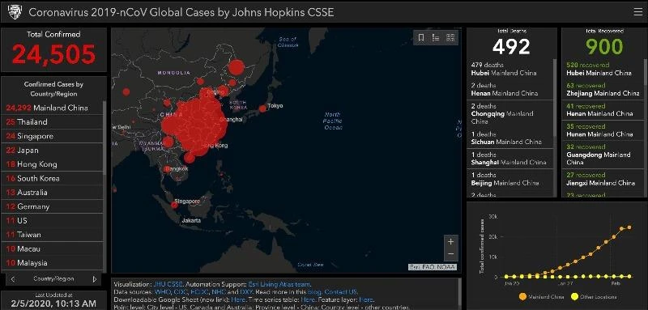The width and height of the screenshot is (648, 310).
Task: Click the last Mainland China data point on chart
Action: click(629, 227)
